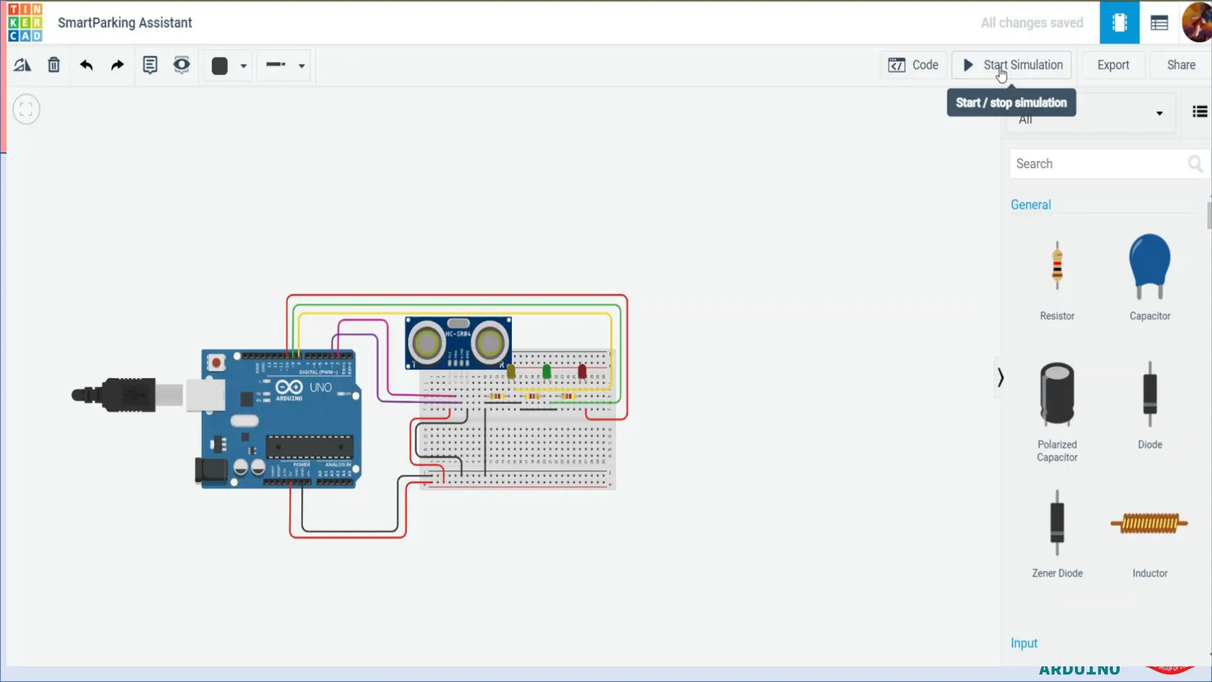The image size is (1212, 682).
Task: Open the wire color dropdown arrow
Action: [x=244, y=66]
